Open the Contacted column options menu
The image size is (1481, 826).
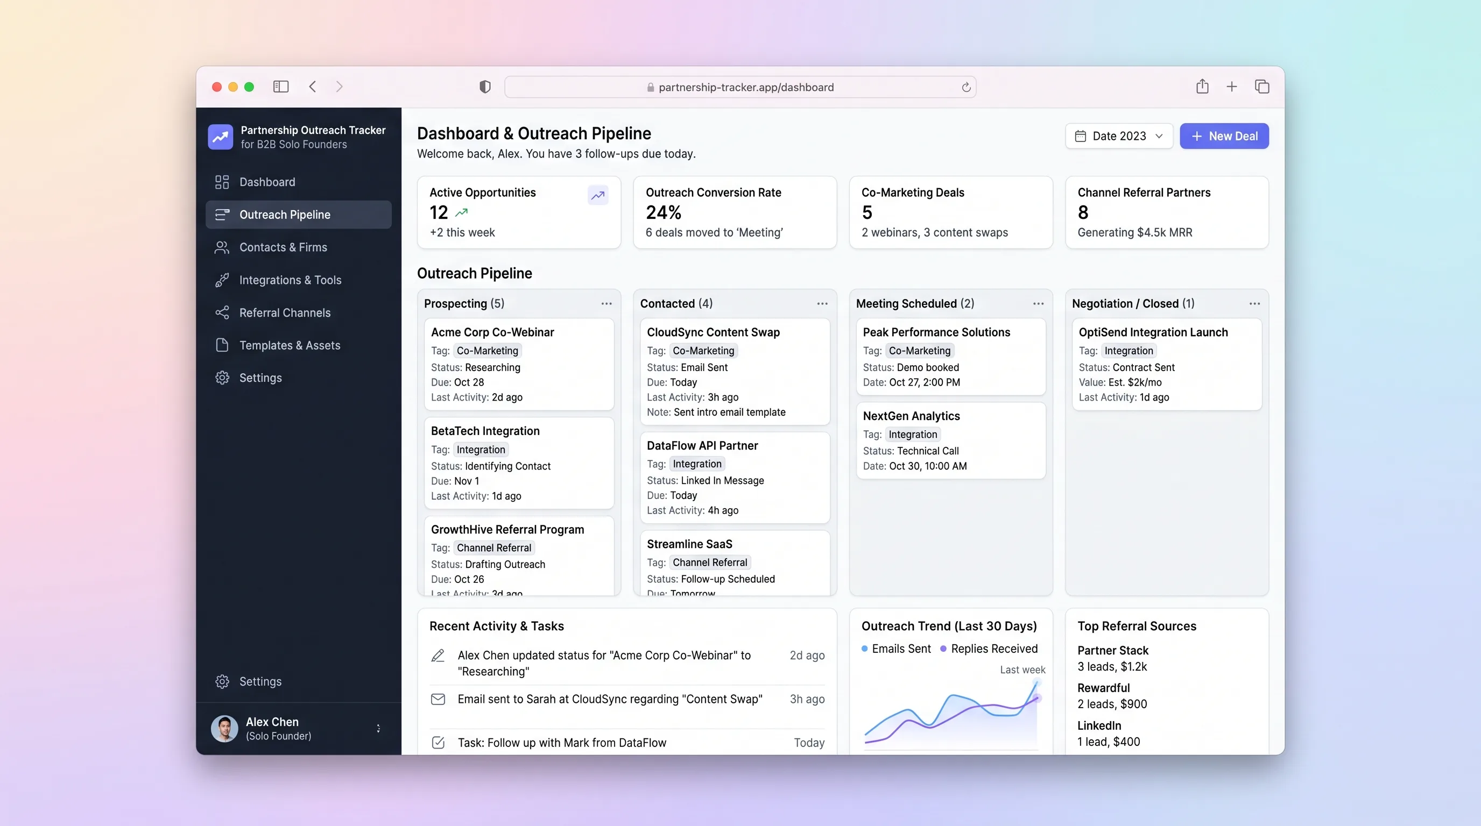[x=822, y=304]
